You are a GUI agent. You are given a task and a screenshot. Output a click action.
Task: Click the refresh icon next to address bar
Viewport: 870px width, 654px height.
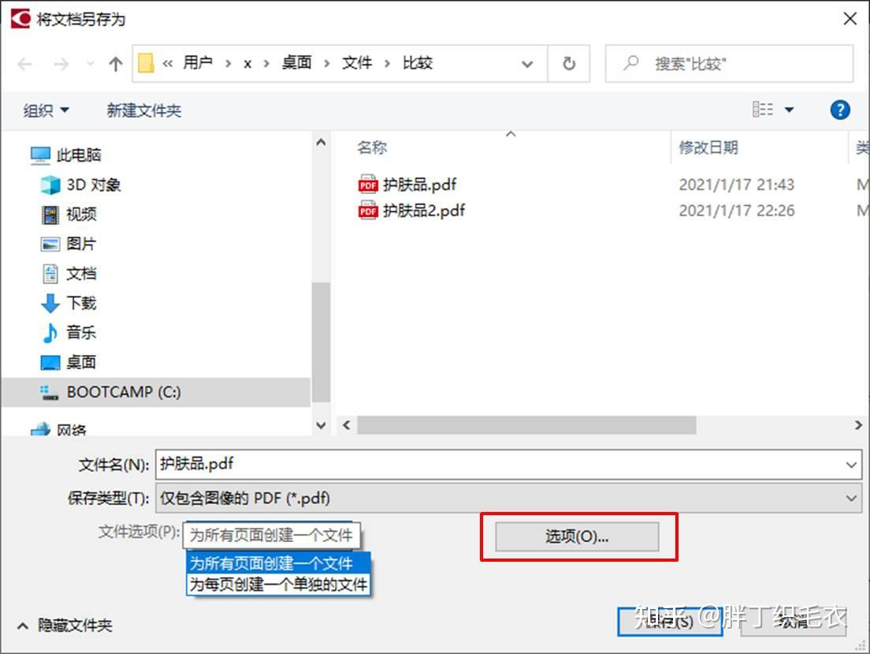[x=569, y=63]
